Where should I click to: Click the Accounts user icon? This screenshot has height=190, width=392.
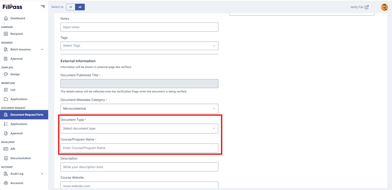click(x=6, y=183)
